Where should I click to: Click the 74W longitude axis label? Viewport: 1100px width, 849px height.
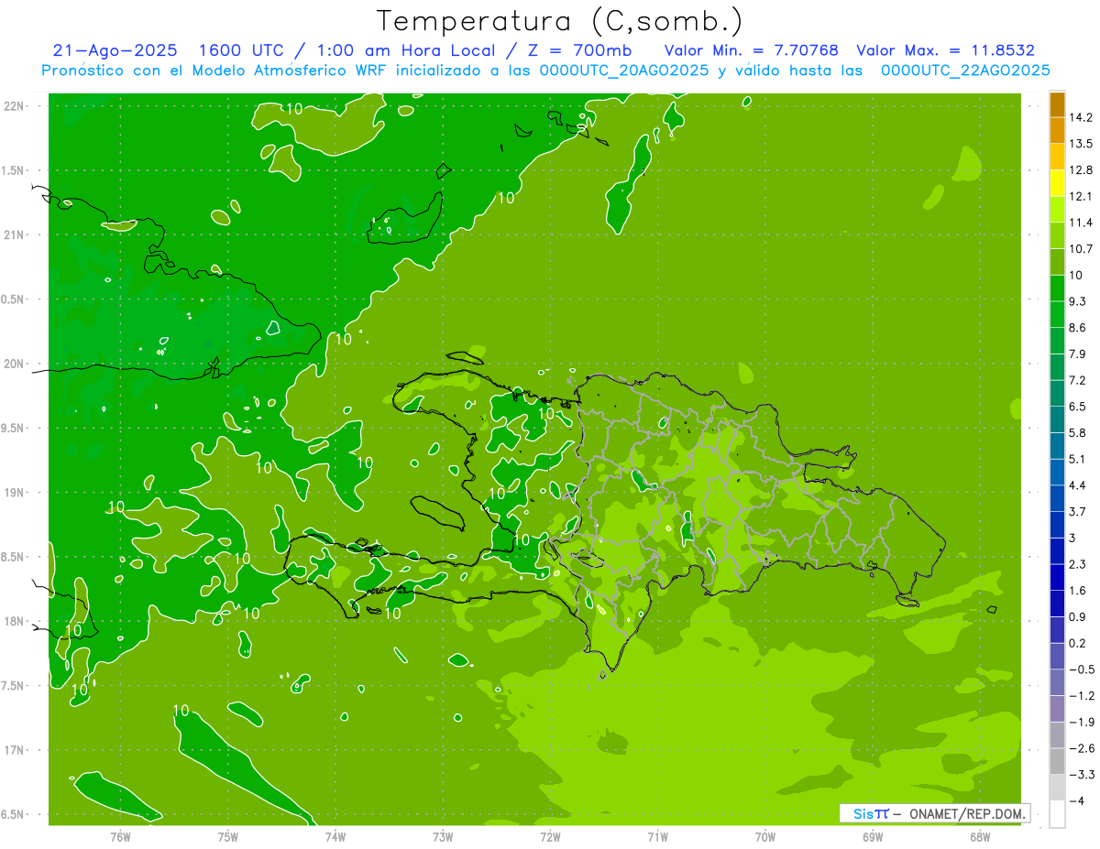tap(335, 836)
